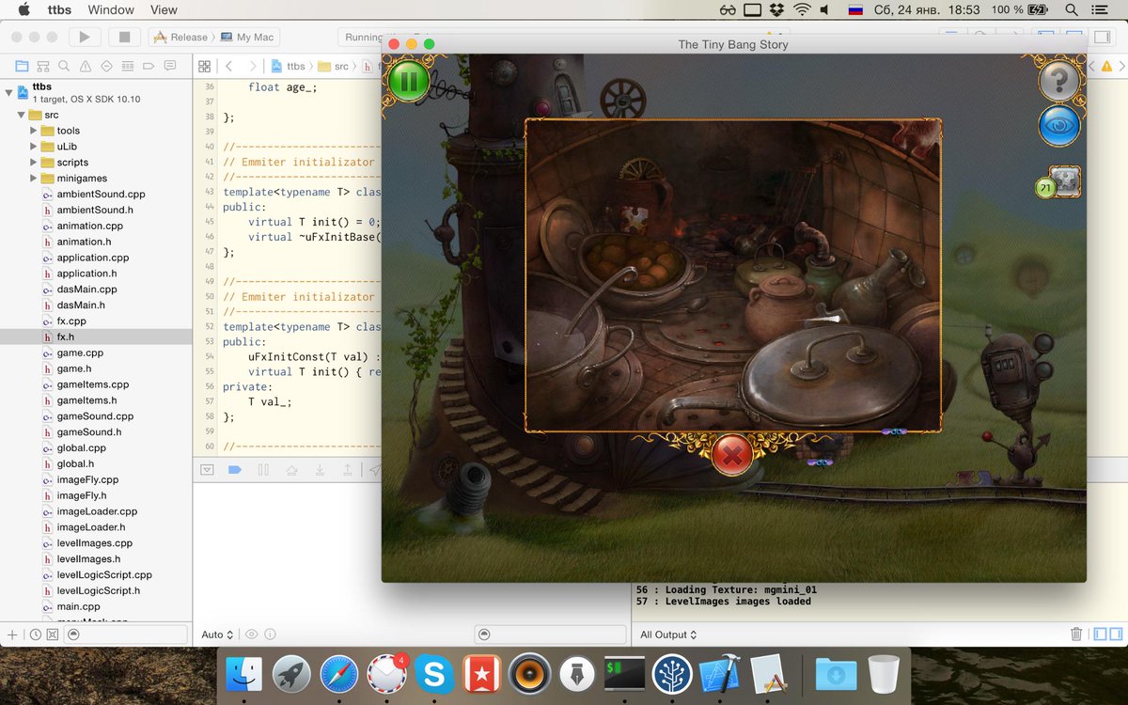The height and width of the screenshot is (705, 1128).
Task: Go forward in editor history
Action: tap(252, 67)
